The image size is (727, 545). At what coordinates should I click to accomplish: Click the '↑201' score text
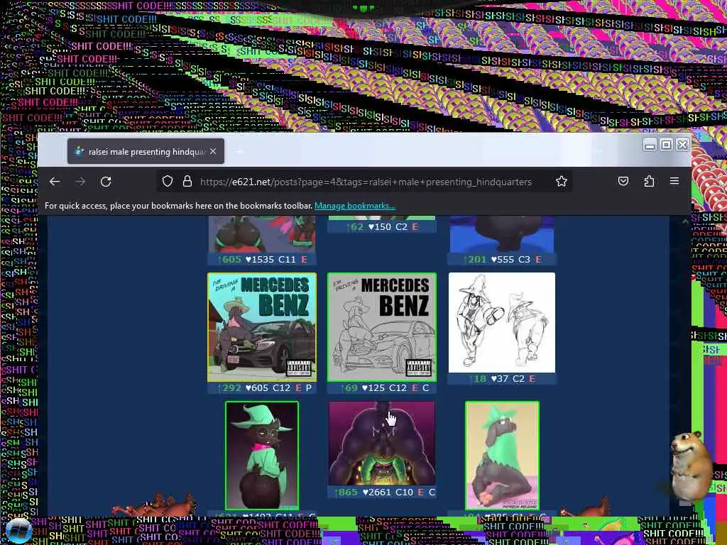(475, 260)
